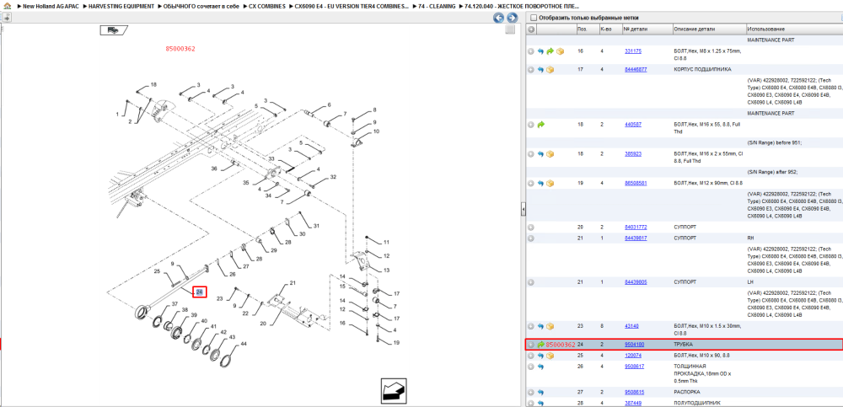The height and width of the screenshot is (407, 843).
Task: Select callout 21 in the diagram
Action: click(x=293, y=283)
